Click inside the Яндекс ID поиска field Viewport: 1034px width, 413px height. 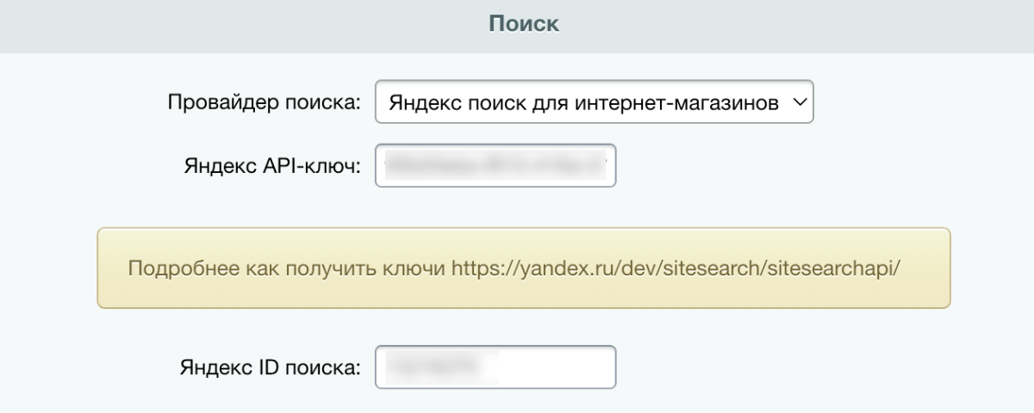tap(495, 367)
